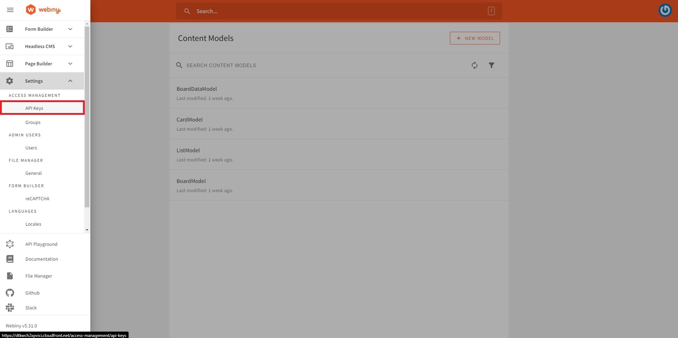678x338 pixels.
Task: Click the magnifier icon in top search bar
Action: click(187, 11)
